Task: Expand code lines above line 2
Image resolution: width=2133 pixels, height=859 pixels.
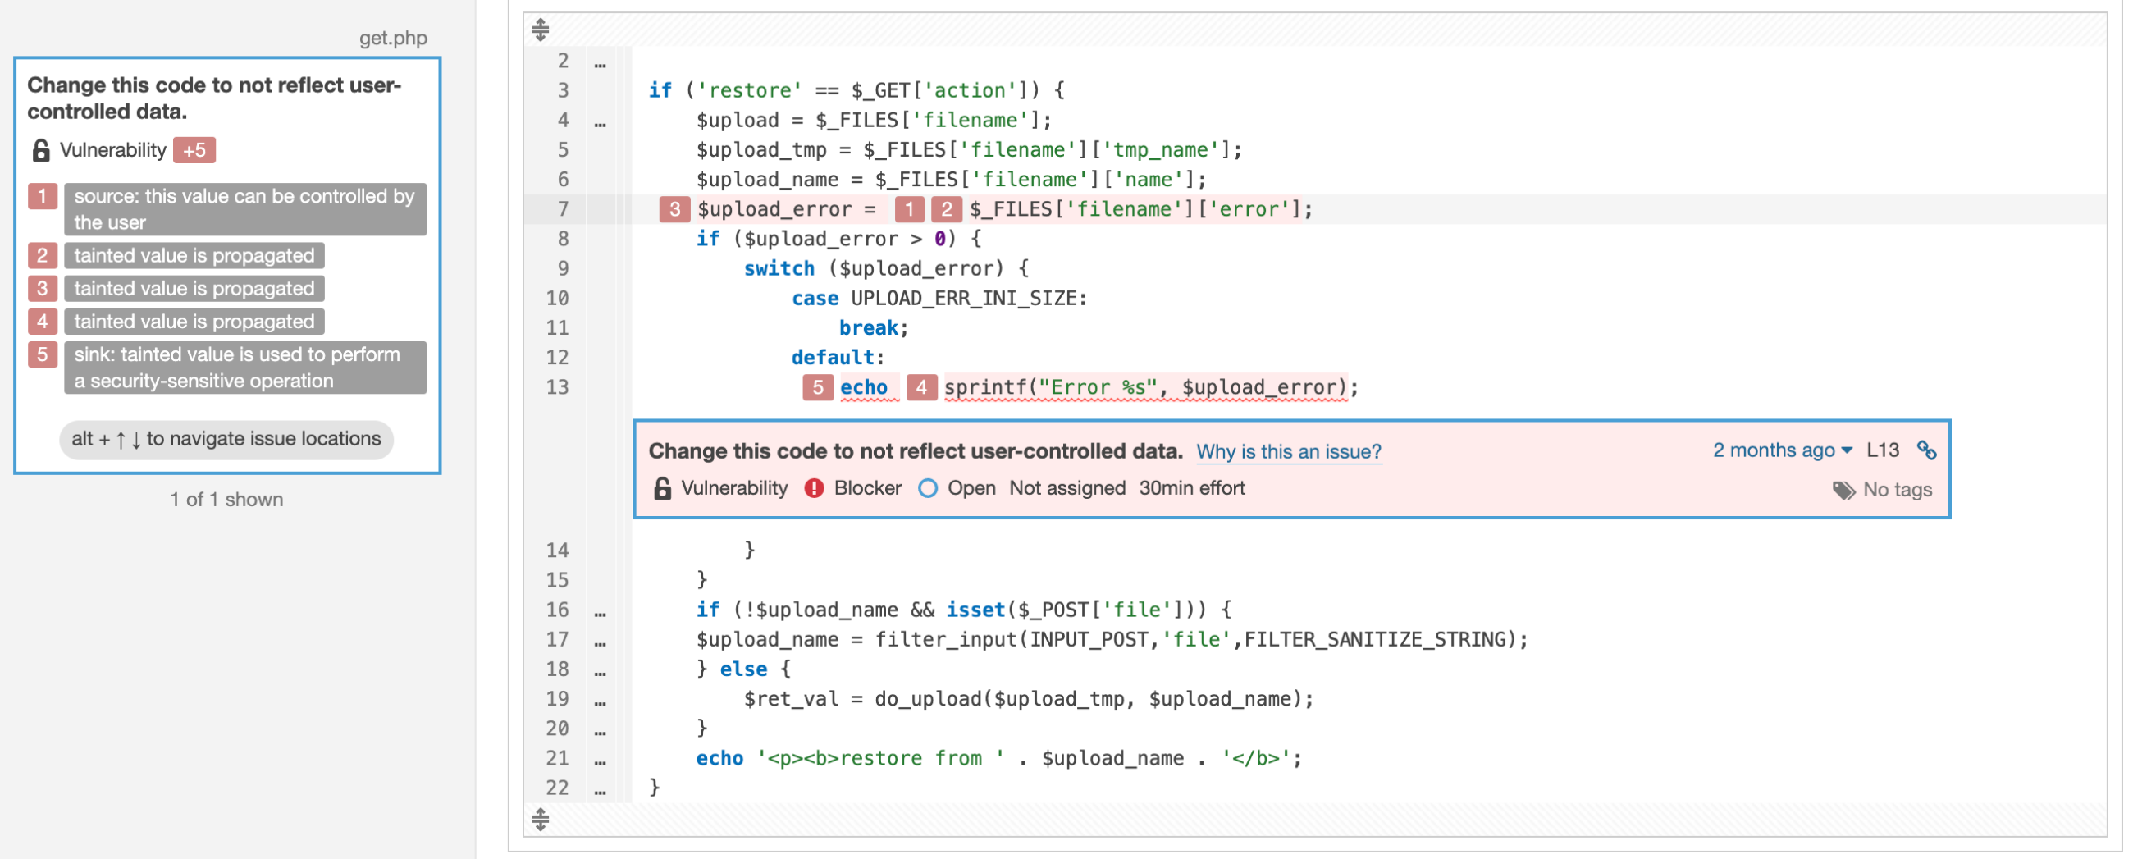Action: point(541,30)
